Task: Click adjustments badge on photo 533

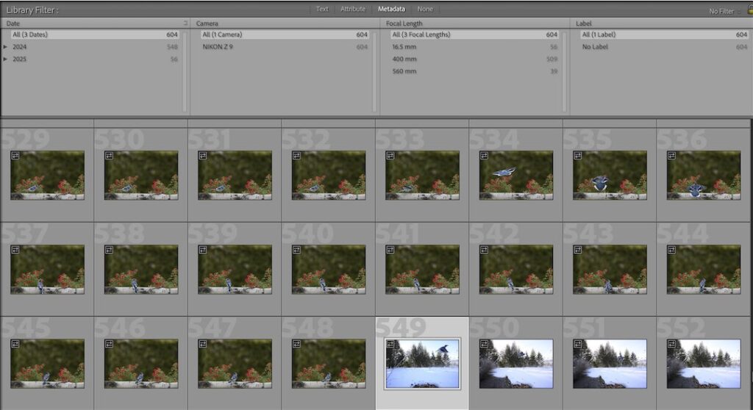Action: (x=390, y=156)
